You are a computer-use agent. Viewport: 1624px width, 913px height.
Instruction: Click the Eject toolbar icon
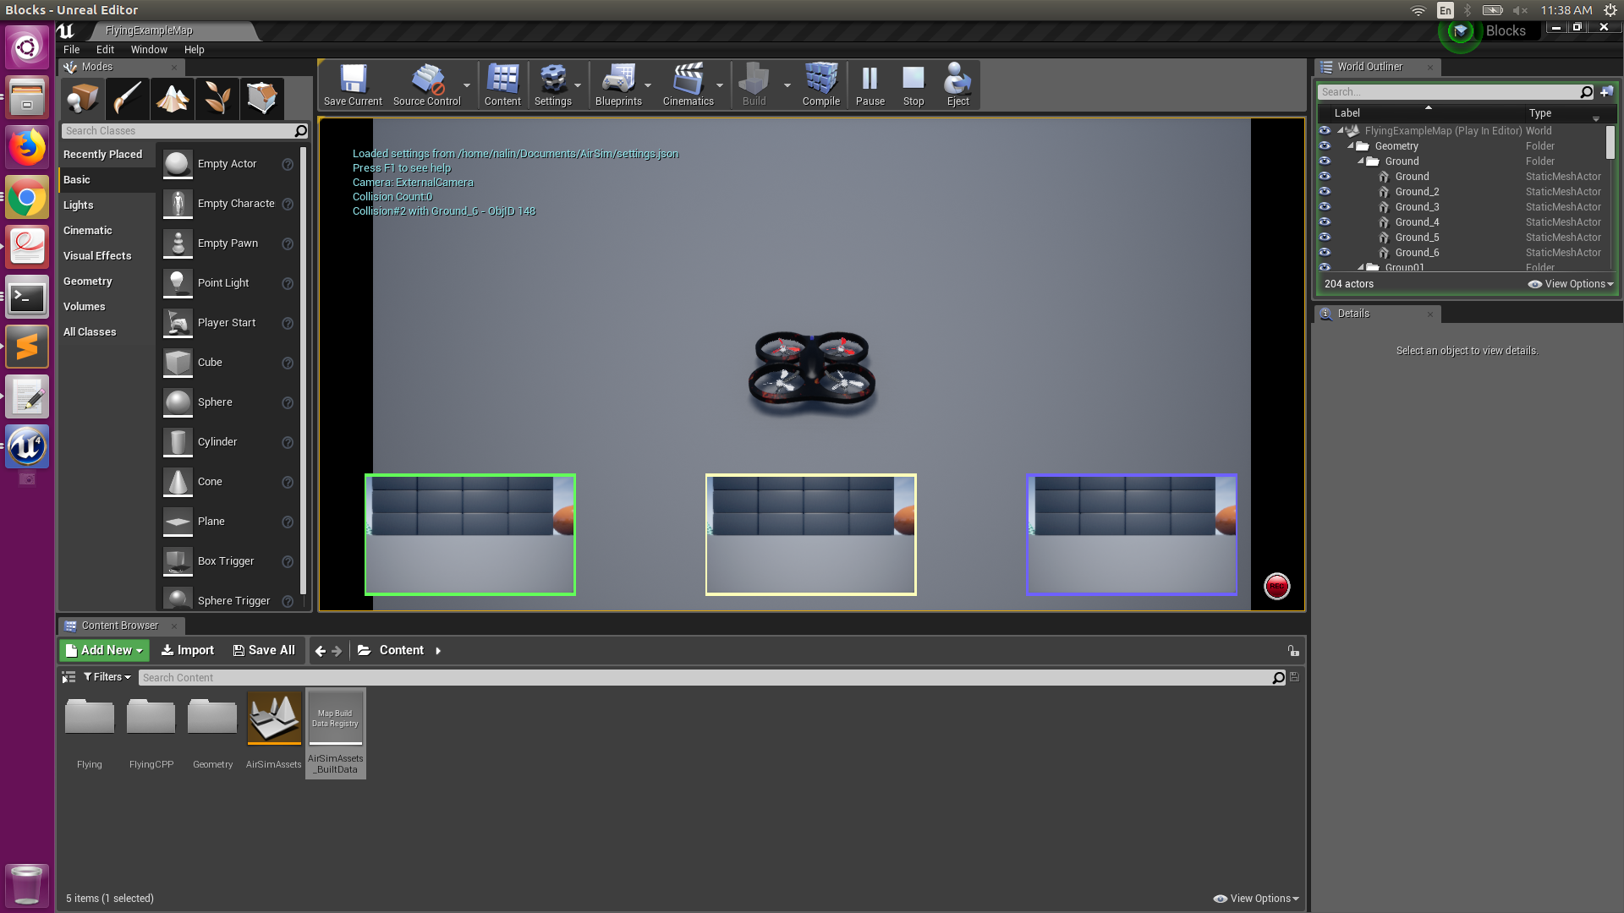[957, 85]
